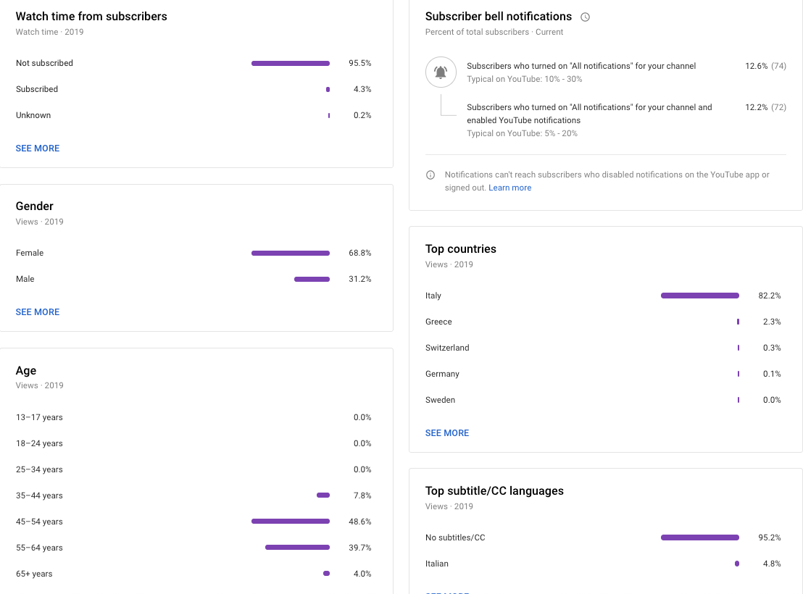The image size is (803, 594).
Task: Expand Watch time from subscribers with See More
Action: pyautogui.click(x=38, y=148)
